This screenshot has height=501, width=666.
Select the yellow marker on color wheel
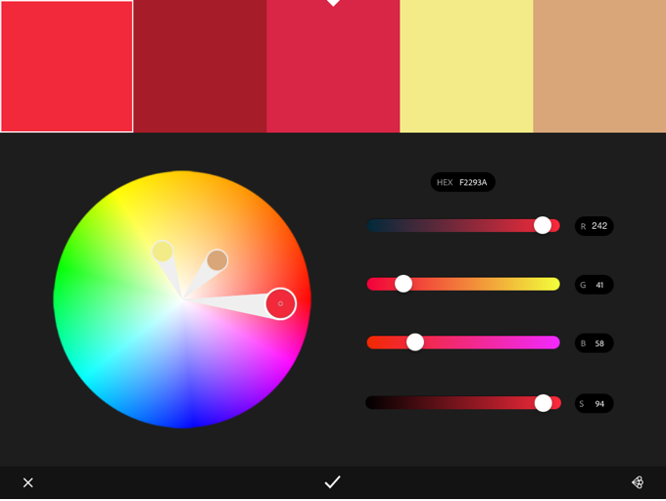tap(163, 251)
